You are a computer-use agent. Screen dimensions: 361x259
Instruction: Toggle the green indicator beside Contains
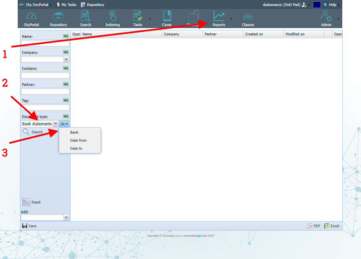coord(66,68)
